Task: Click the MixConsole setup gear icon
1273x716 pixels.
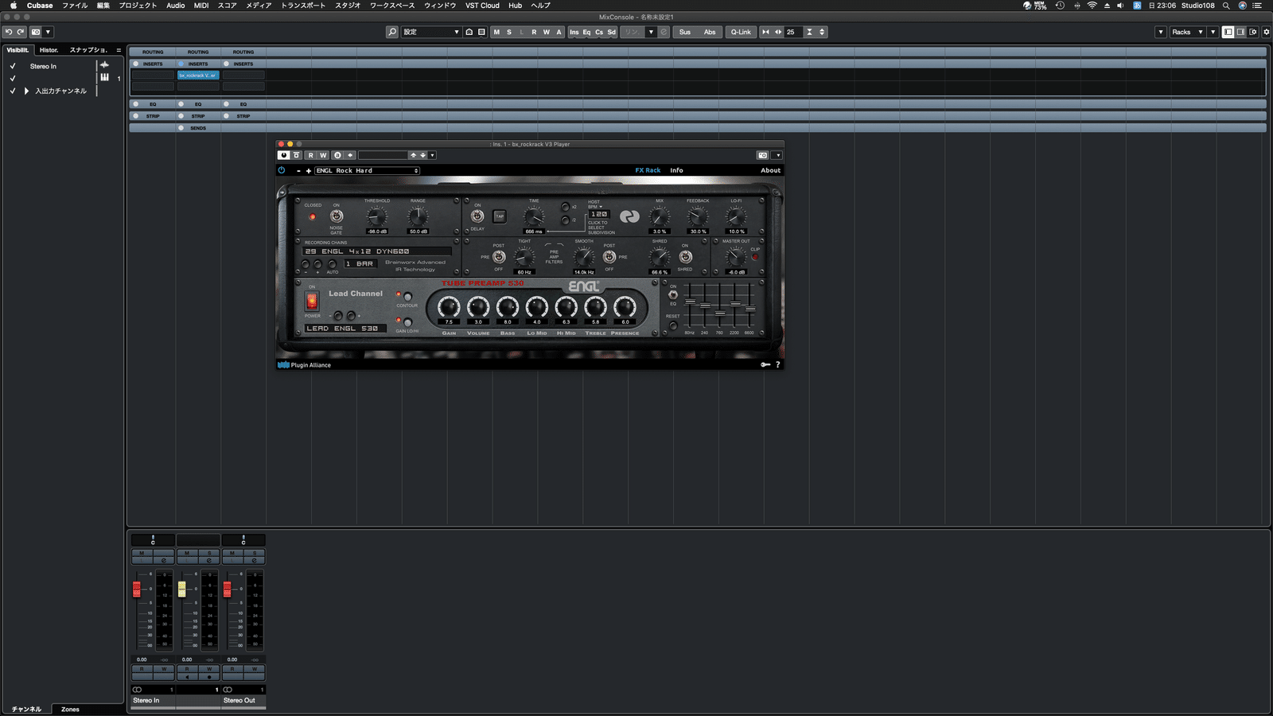Action: pyautogui.click(x=1267, y=32)
